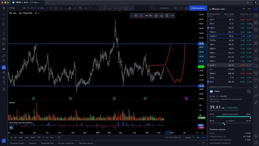
Task: Toggle magnet mode in left sidebar
Action: click(4, 67)
